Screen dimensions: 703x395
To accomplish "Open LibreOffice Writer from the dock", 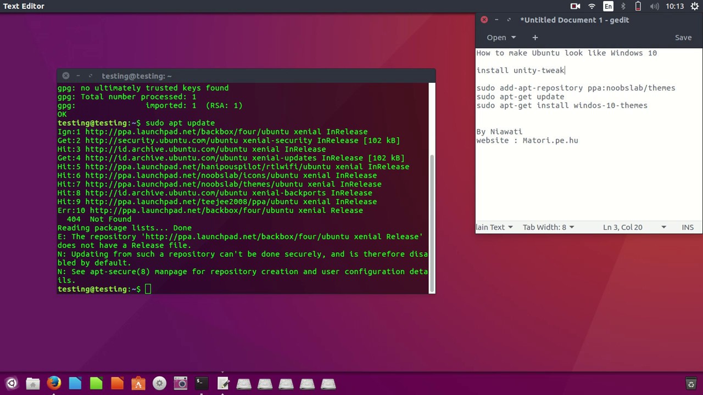I will coord(75,383).
